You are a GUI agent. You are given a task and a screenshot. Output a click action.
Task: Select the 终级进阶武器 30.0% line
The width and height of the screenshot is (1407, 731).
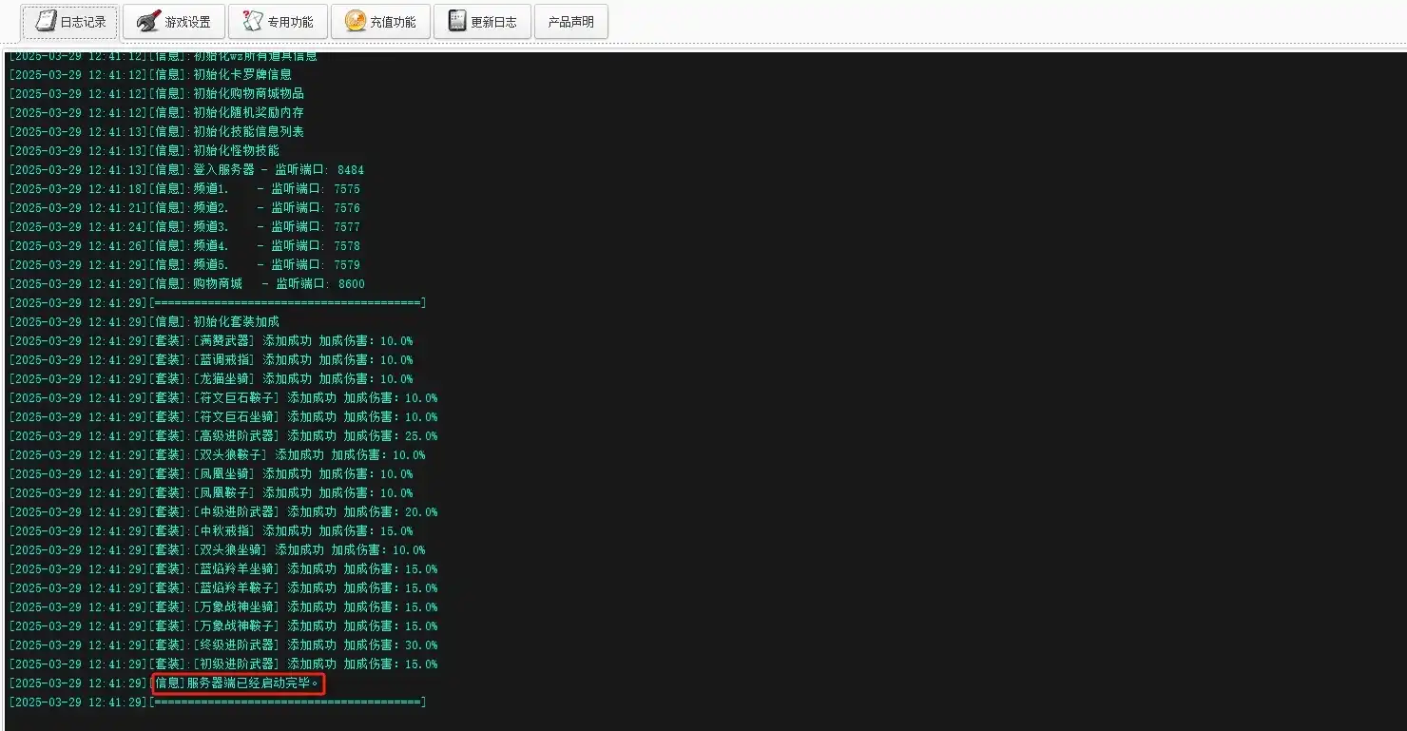(x=222, y=644)
